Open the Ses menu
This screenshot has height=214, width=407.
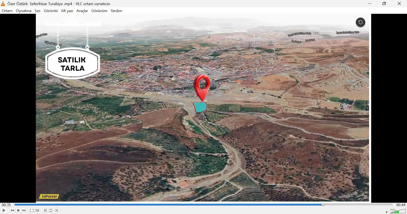[x=38, y=11]
